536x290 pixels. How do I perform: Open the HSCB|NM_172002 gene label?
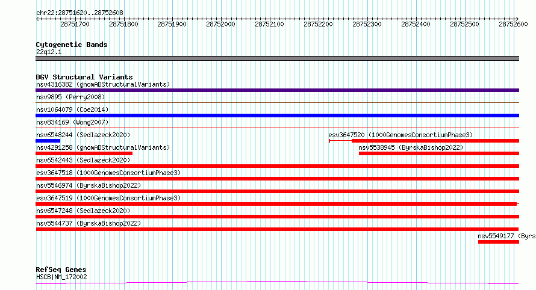[x=61, y=277]
